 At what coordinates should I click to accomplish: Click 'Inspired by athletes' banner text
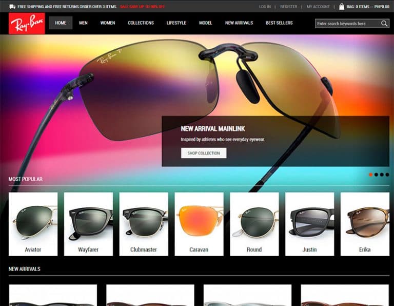click(x=223, y=140)
